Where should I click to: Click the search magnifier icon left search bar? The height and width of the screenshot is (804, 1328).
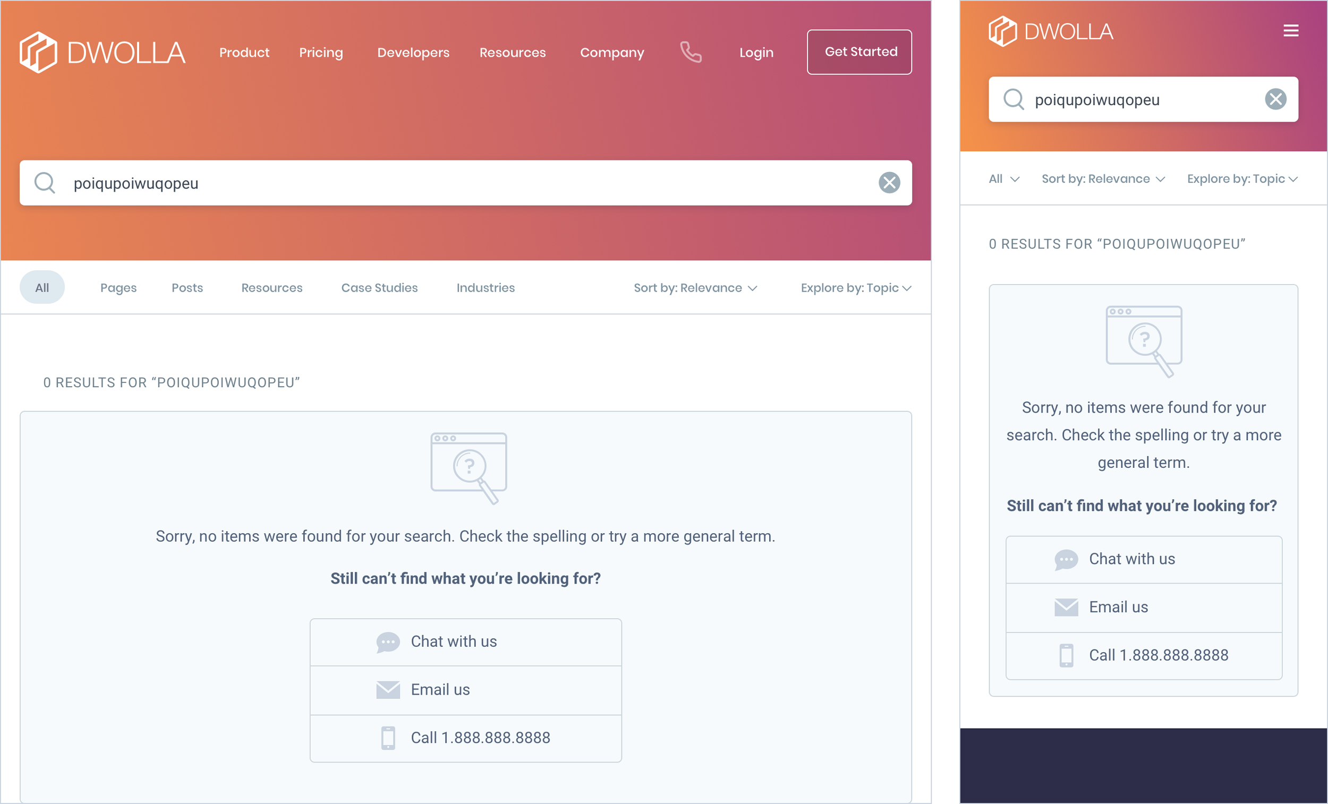point(46,183)
